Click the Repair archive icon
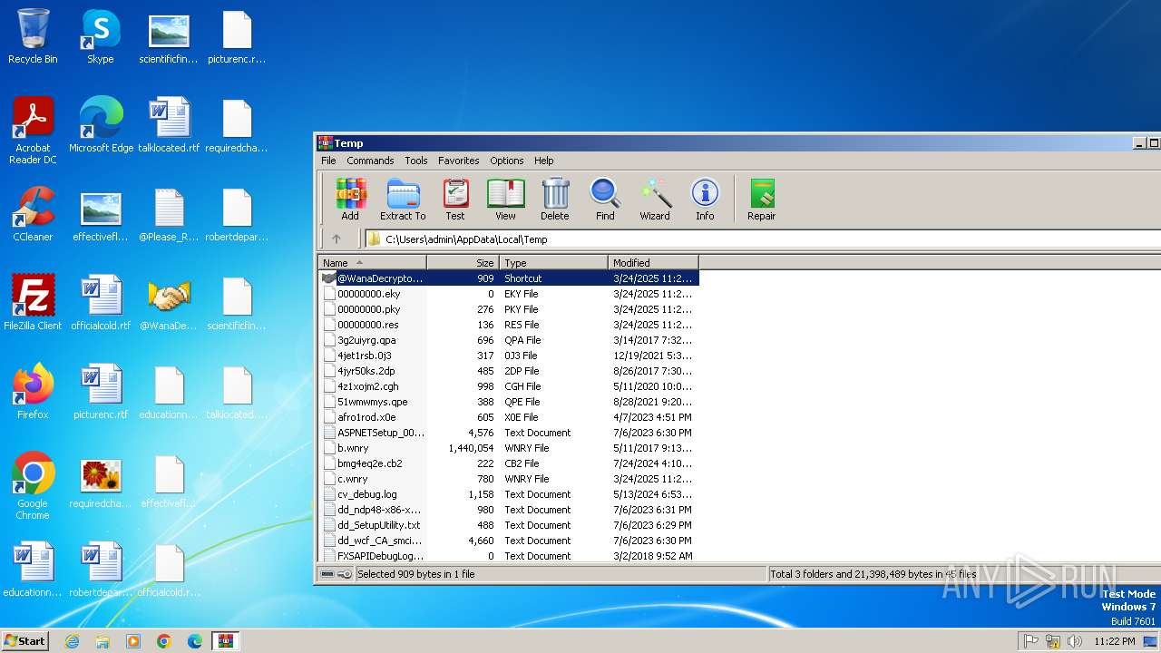This screenshot has width=1161, height=653. (x=762, y=200)
